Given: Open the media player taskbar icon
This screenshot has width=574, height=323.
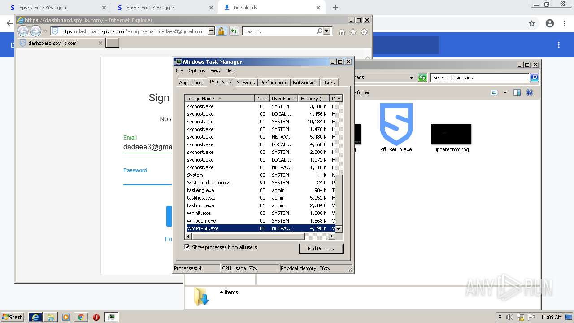Looking at the screenshot, I should (x=66, y=317).
